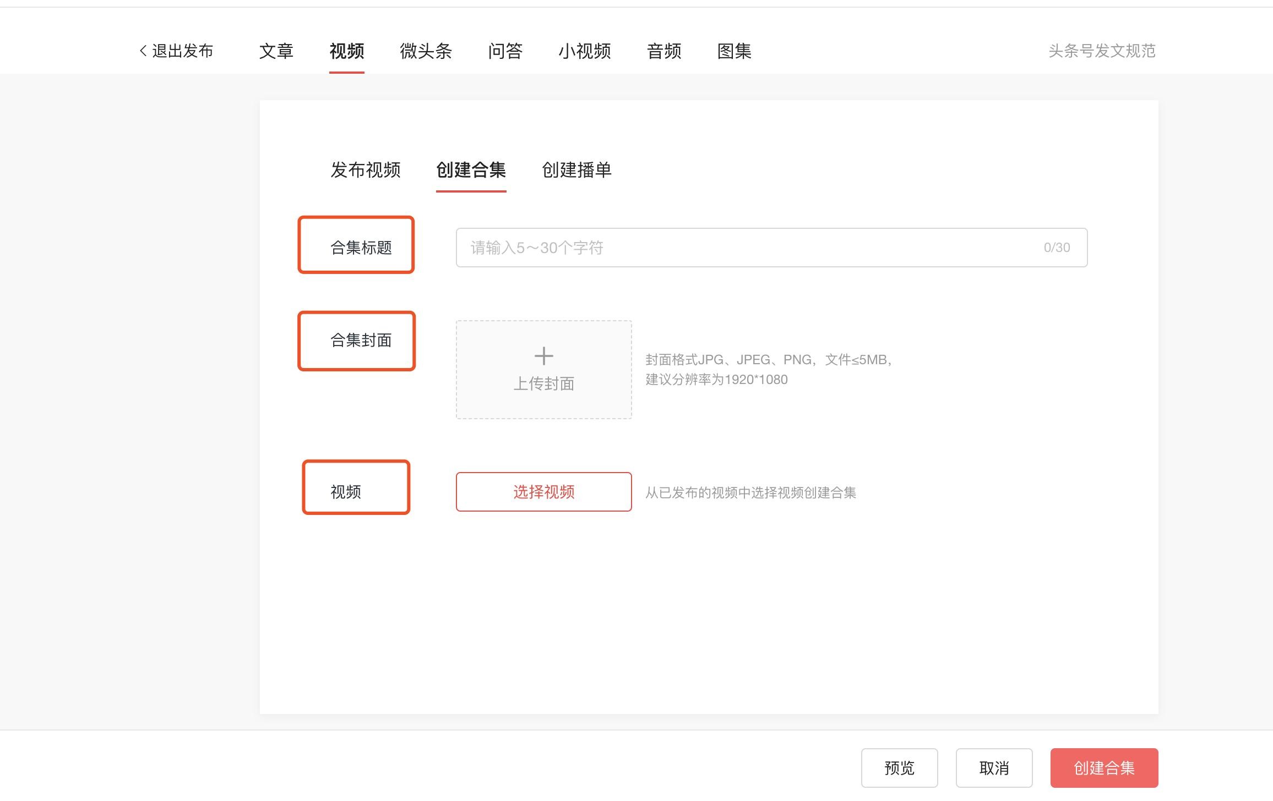This screenshot has height=801, width=1273.
Task: Open 头条号发文规范 link
Action: pos(1101,51)
